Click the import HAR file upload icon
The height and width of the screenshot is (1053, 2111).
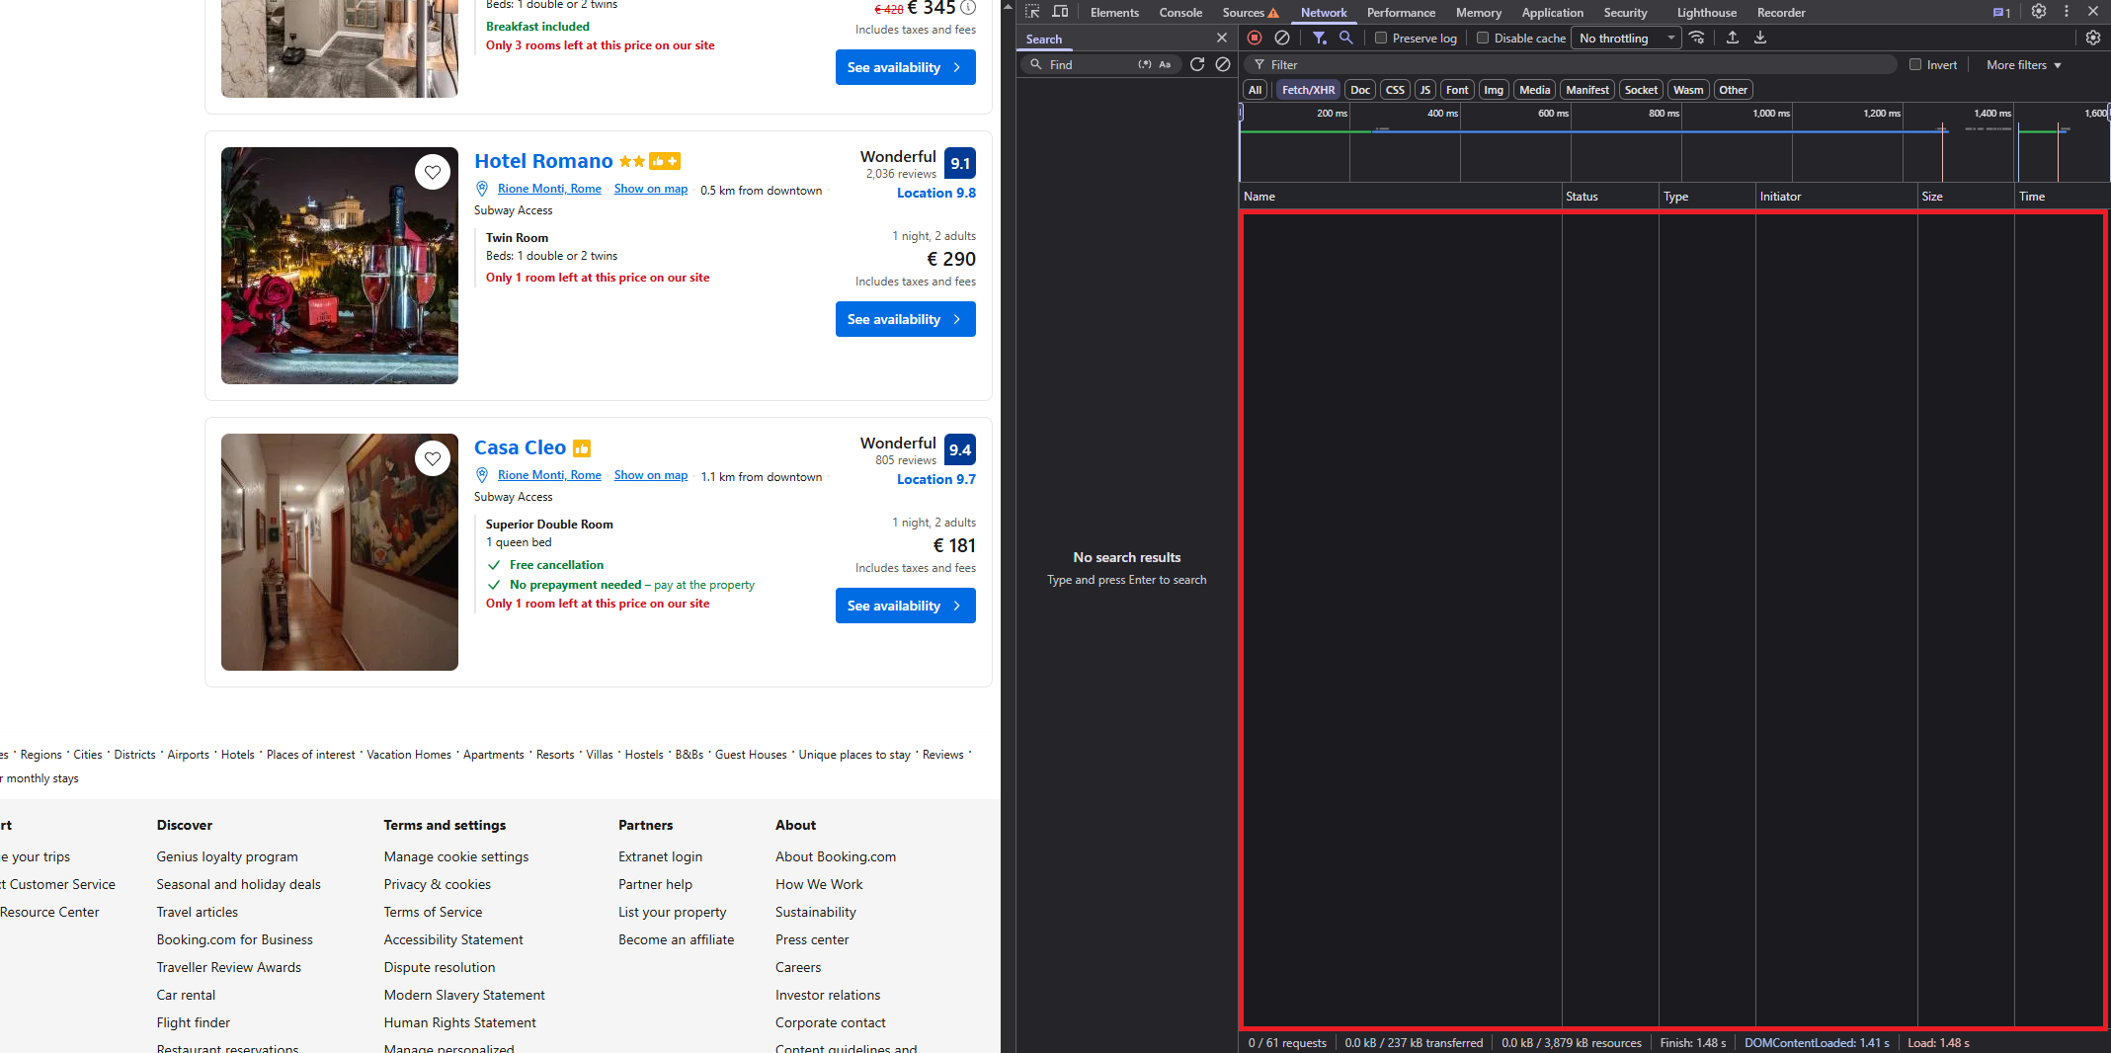click(x=1733, y=38)
